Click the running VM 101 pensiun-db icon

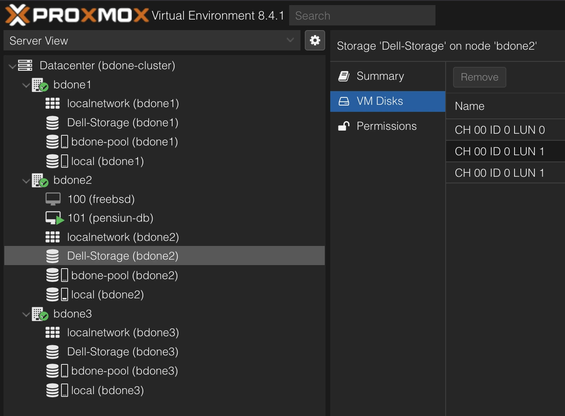point(54,218)
